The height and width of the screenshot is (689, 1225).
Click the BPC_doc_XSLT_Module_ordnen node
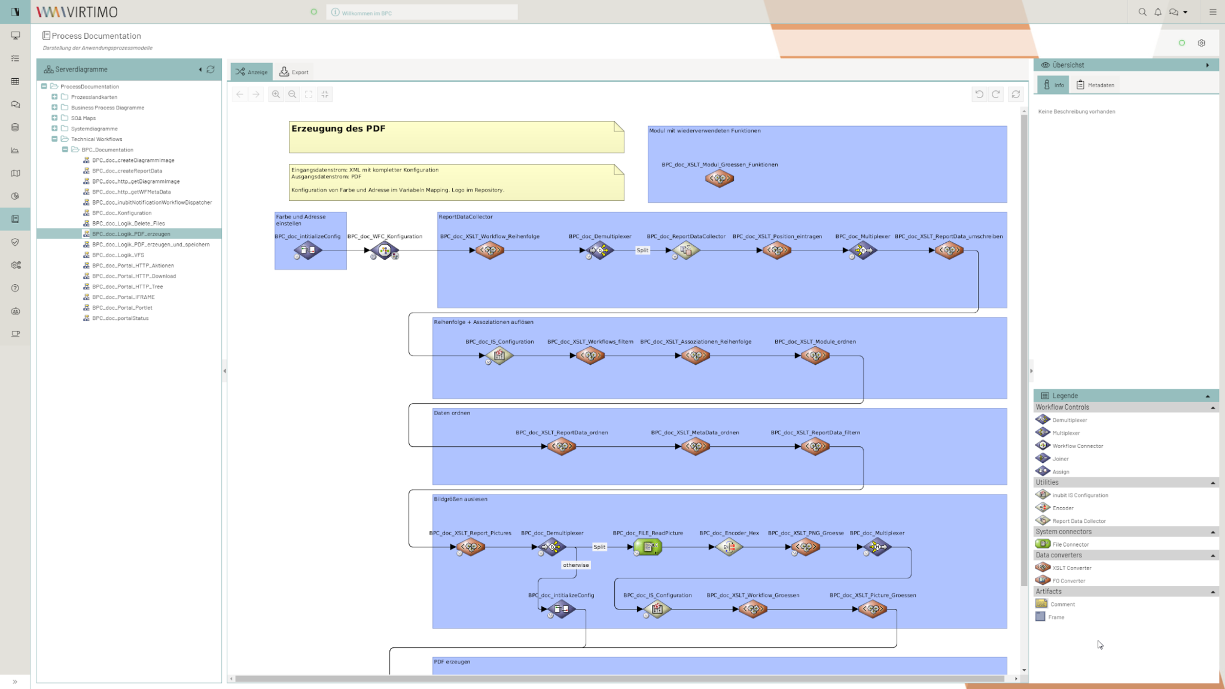pyautogui.click(x=815, y=356)
